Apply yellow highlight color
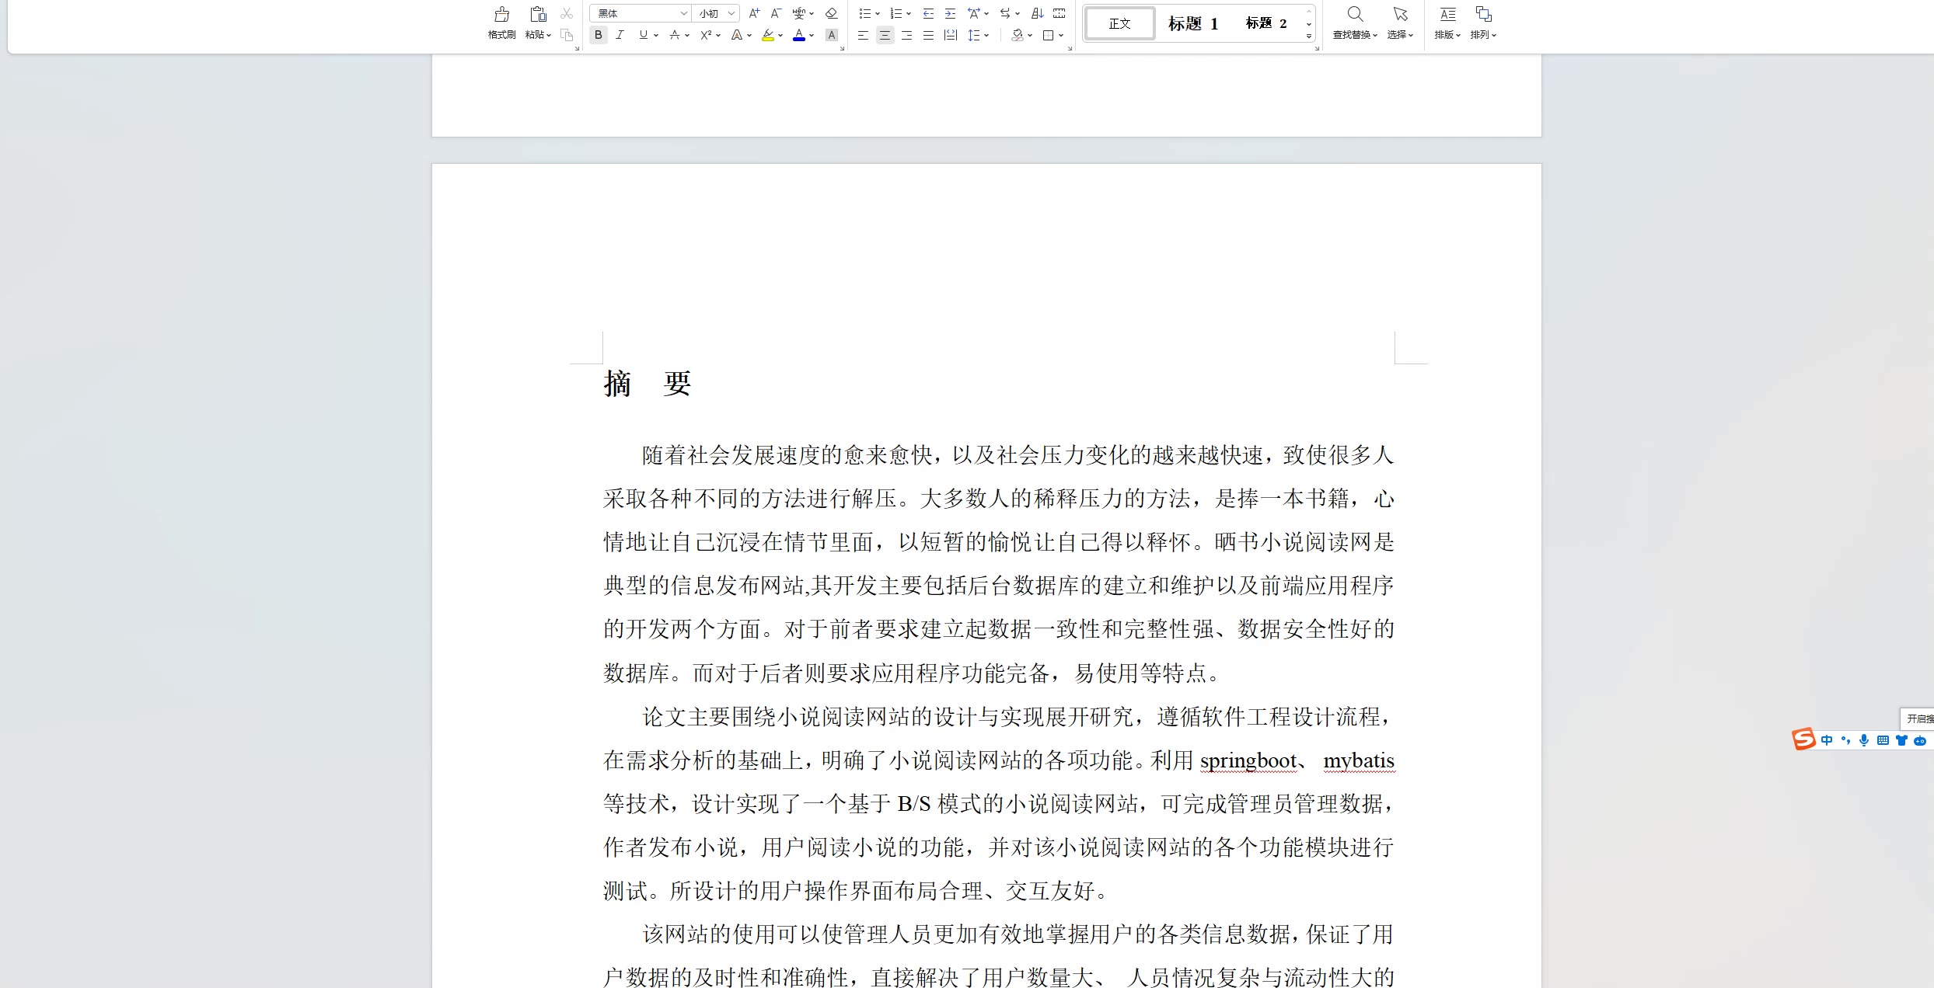The height and width of the screenshot is (988, 1934). tap(768, 35)
